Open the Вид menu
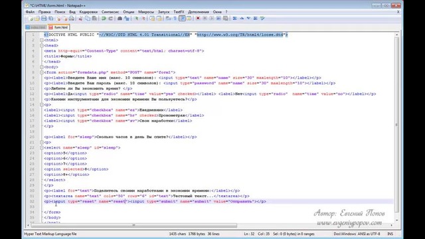Viewport: 425px width, 239px height. click(x=72, y=12)
